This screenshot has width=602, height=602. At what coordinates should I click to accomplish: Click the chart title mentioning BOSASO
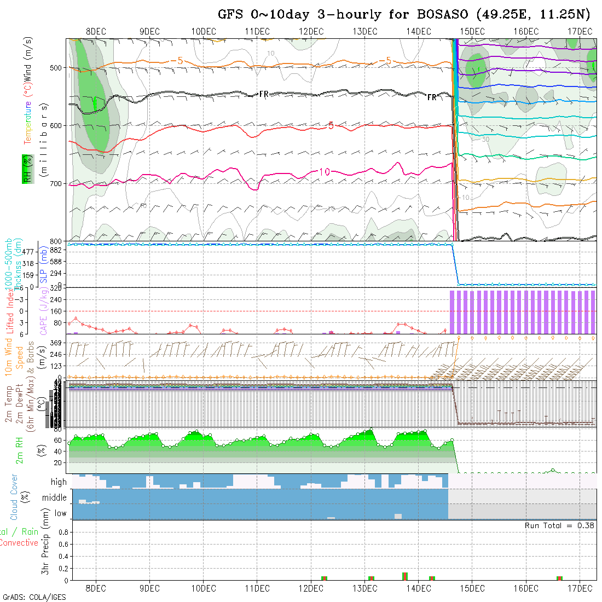404,14
